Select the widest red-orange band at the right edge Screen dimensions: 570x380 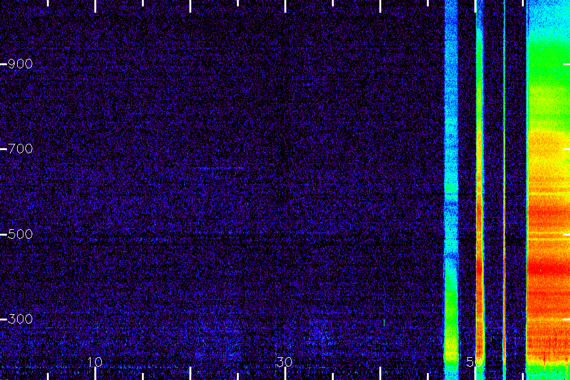point(548,190)
